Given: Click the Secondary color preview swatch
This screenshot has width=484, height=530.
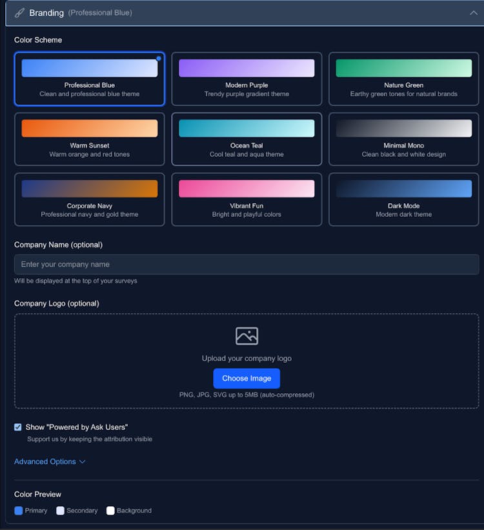Looking at the screenshot, I should click(x=60, y=511).
